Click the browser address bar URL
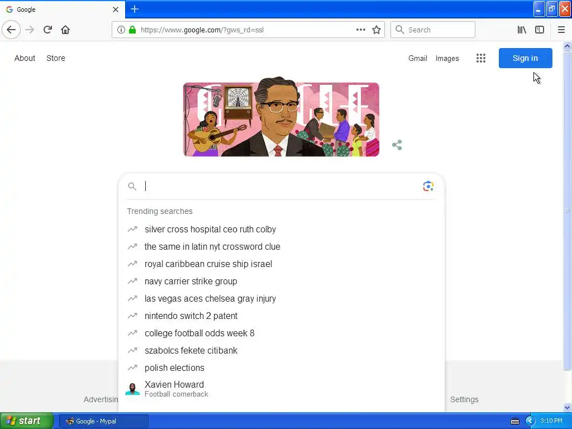 pyautogui.click(x=202, y=30)
